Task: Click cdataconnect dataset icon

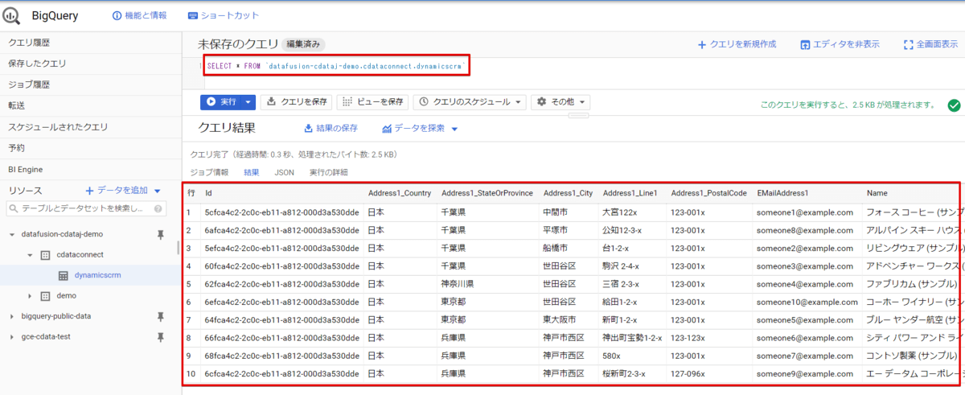Action: [46, 255]
